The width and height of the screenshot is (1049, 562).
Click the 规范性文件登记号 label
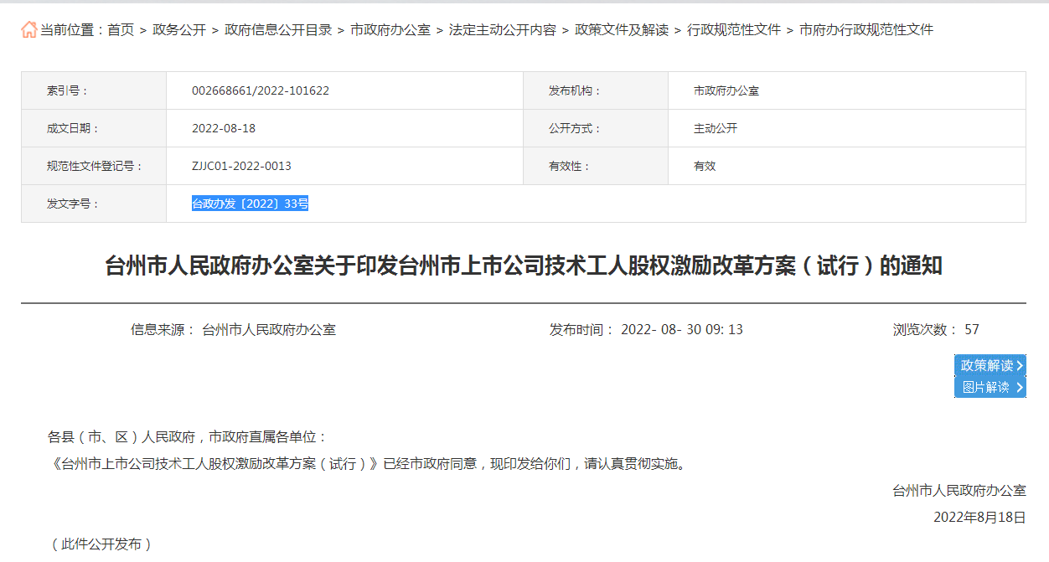[95, 166]
